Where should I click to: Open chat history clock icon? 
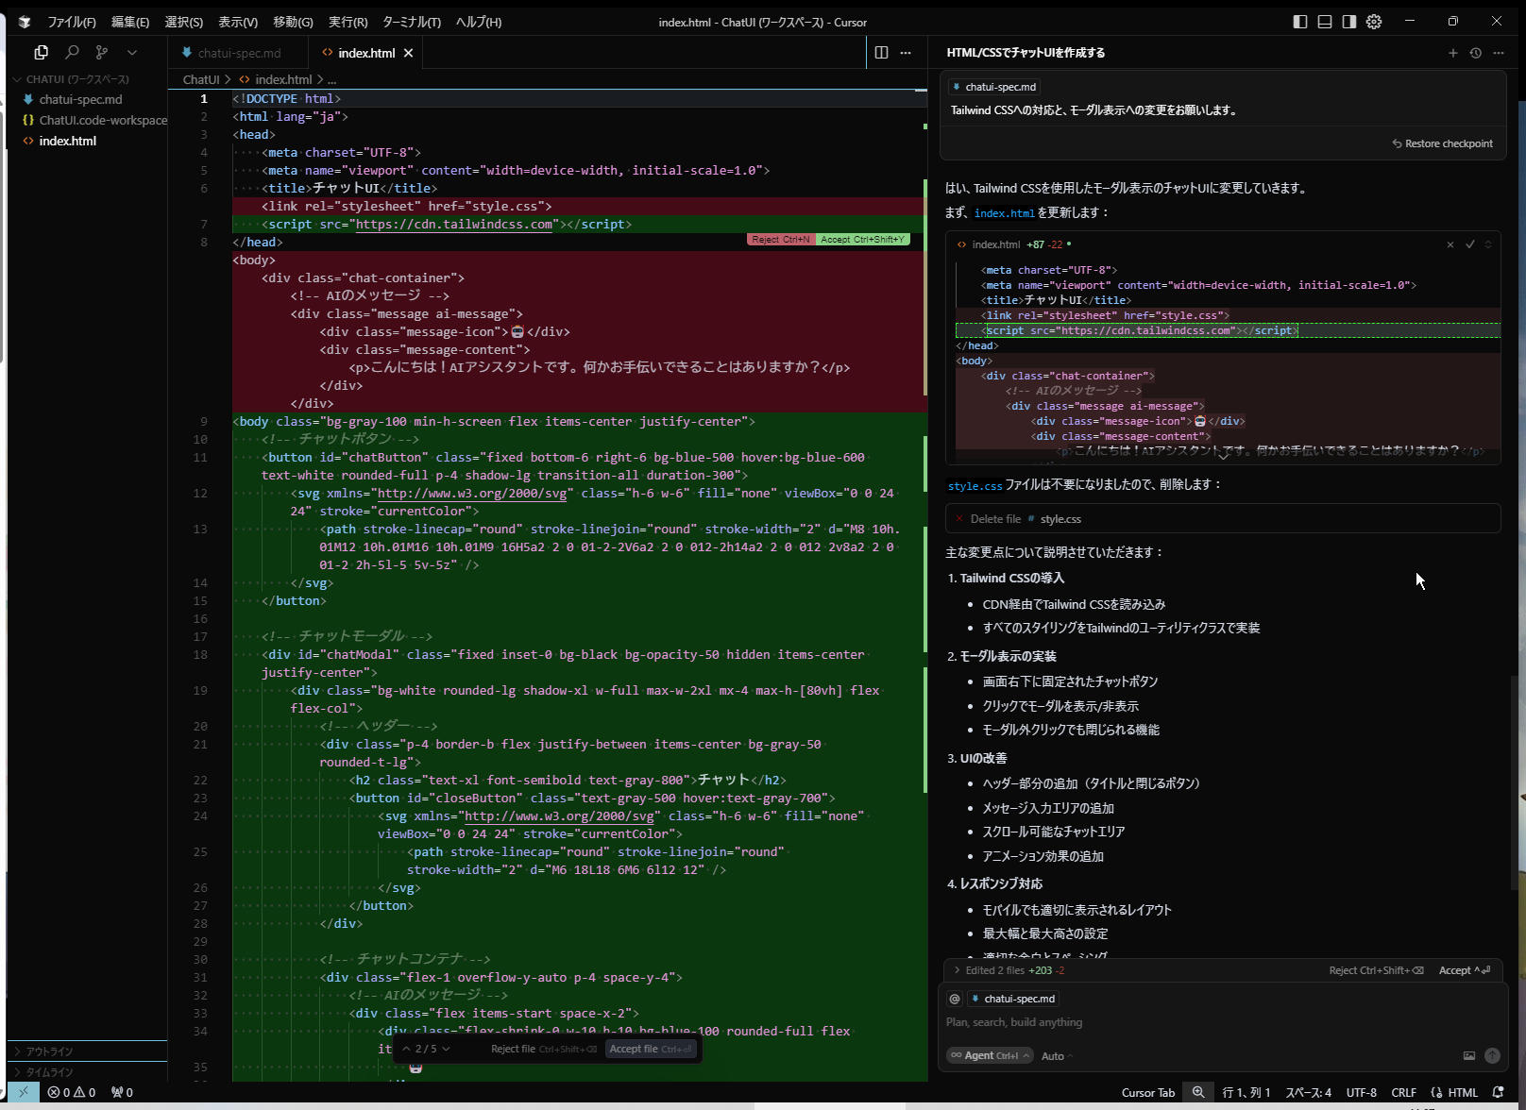tap(1476, 53)
